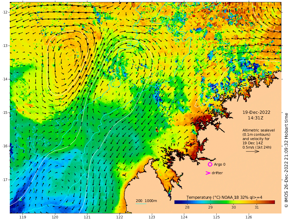This screenshot has height=223, width=288.
Task: Click the 'drifter' legend label
Action: coord(217,173)
